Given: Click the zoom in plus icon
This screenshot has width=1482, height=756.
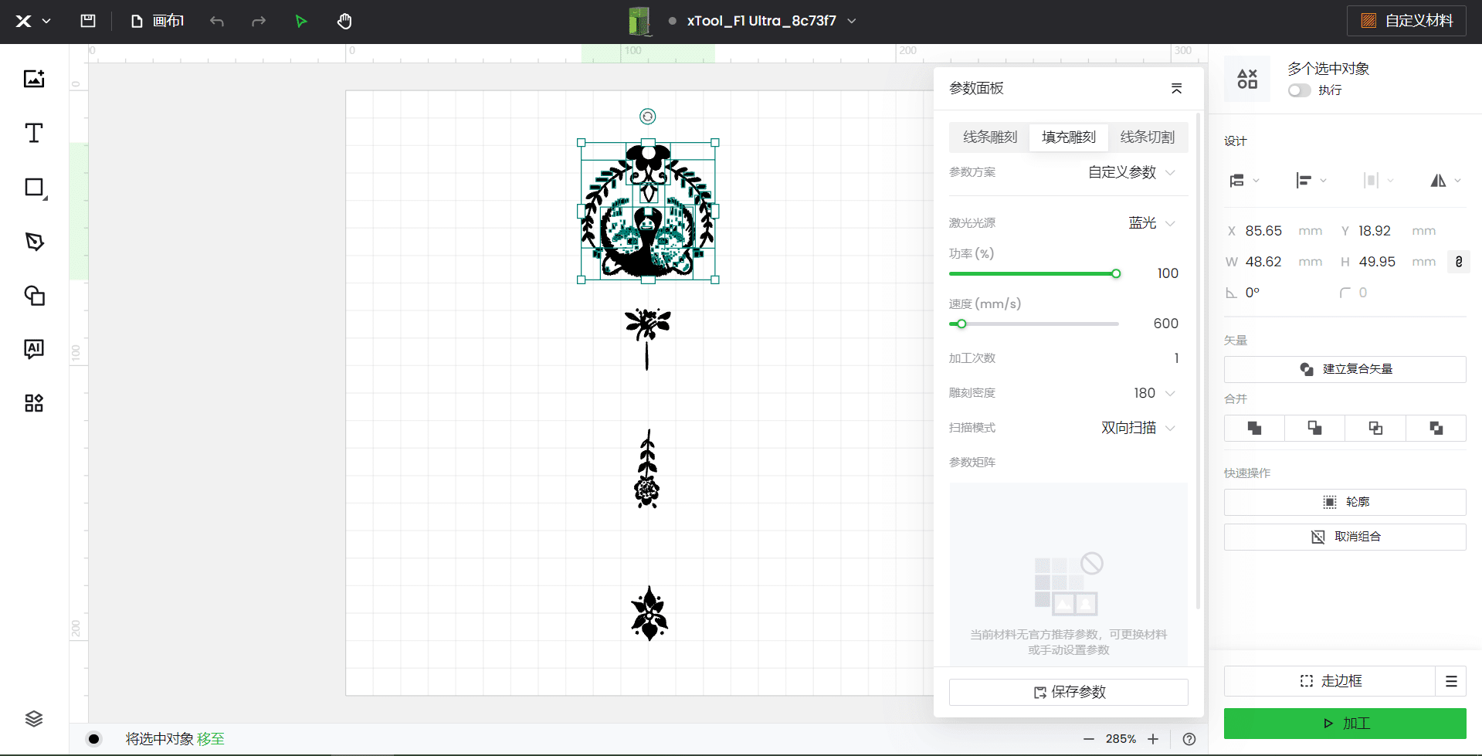Looking at the screenshot, I should [1153, 739].
